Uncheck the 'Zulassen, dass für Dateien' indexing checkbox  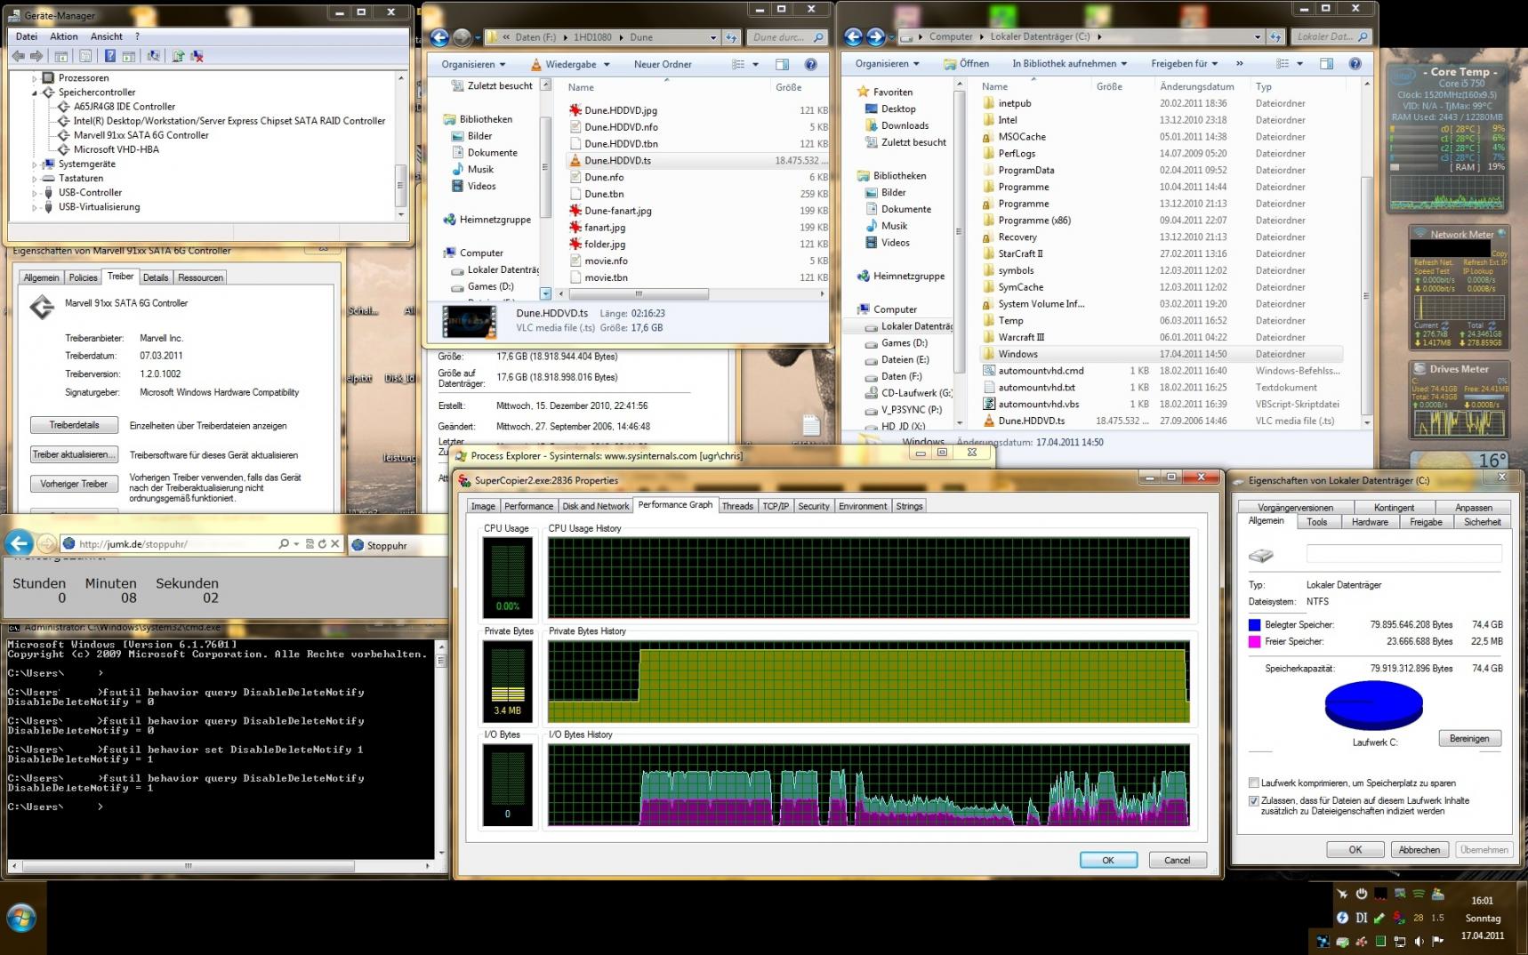(1253, 800)
